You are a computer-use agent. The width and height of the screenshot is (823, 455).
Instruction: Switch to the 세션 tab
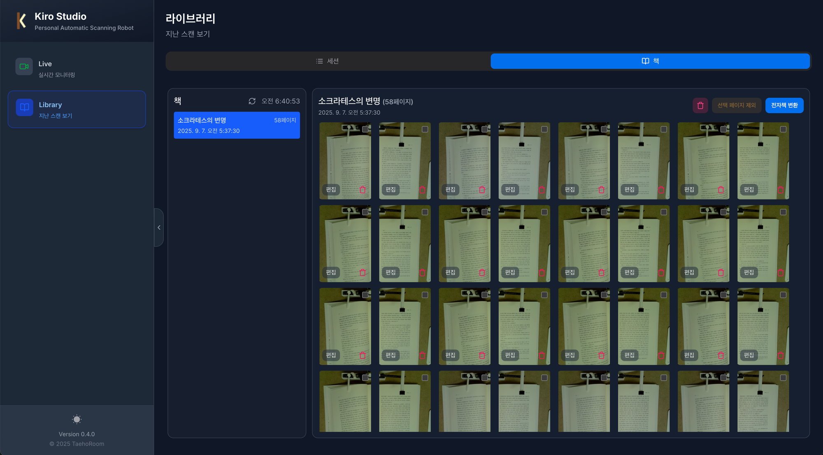pyautogui.click(x=328, y=61)
